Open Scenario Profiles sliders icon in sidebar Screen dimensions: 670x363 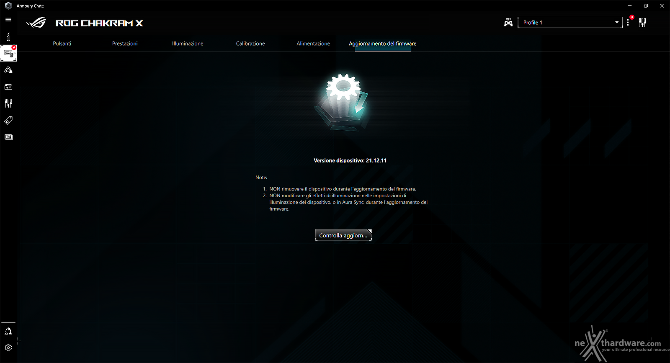8,103
